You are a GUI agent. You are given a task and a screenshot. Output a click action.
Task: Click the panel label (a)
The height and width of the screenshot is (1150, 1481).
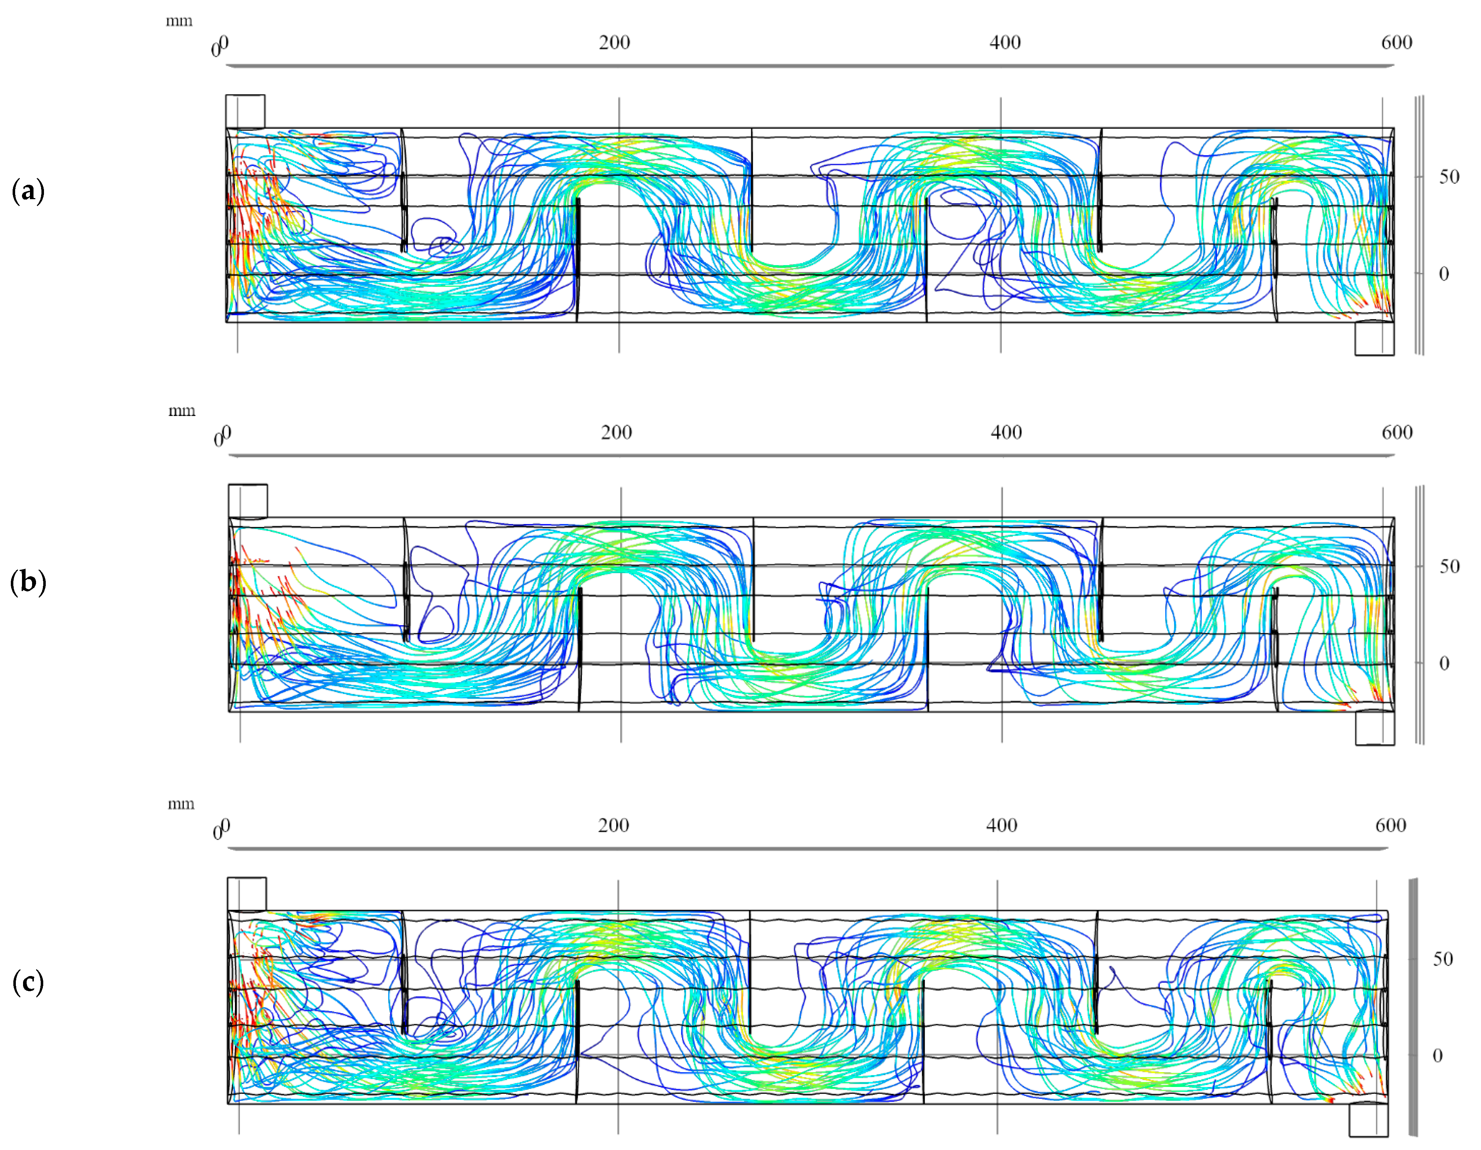coord(28,191)
